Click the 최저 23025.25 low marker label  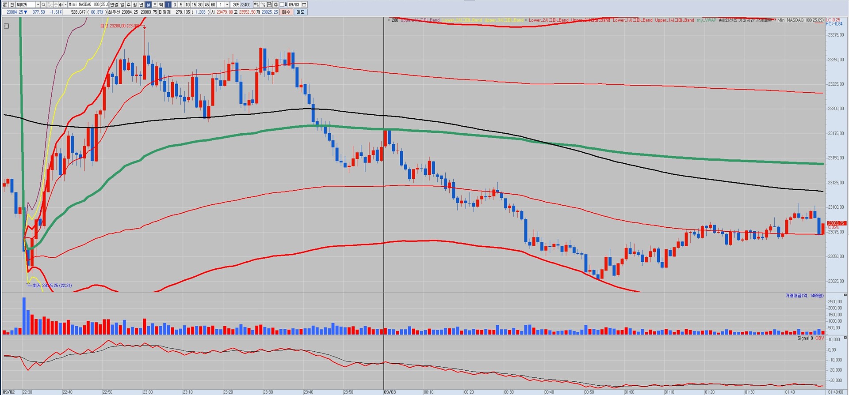tap(52, 286)
